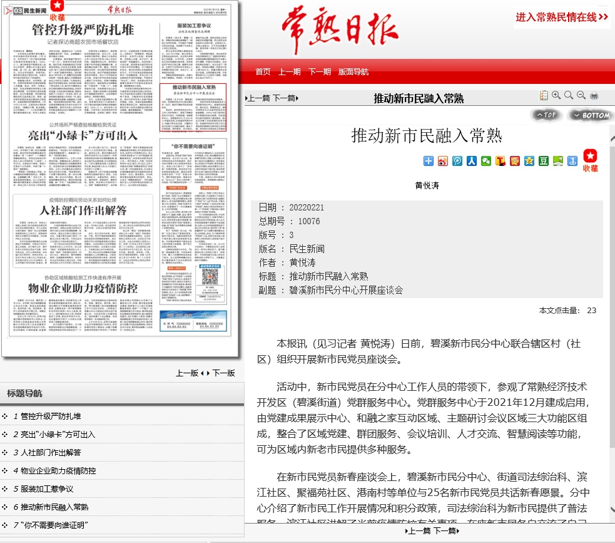This screenshot has height=543, width=615.
Task: Go to 下一篇 in the article header bar
Action: [285, 98]
